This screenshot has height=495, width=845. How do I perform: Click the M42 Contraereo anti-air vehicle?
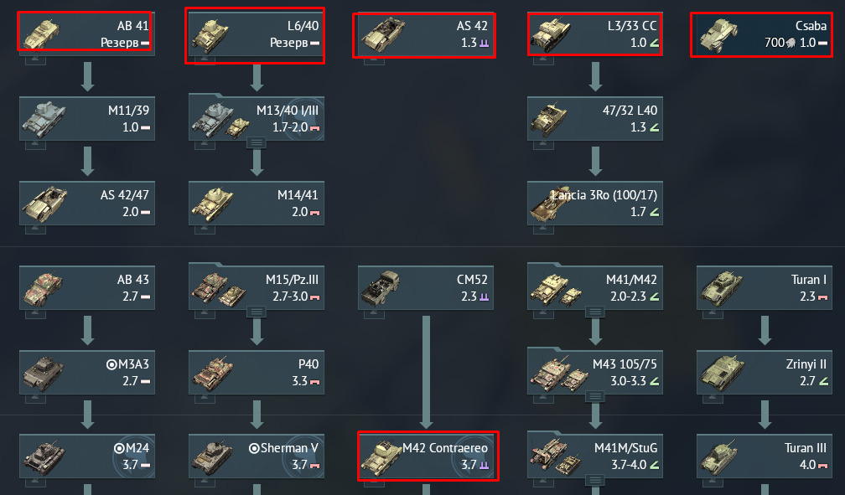(428, 456)
